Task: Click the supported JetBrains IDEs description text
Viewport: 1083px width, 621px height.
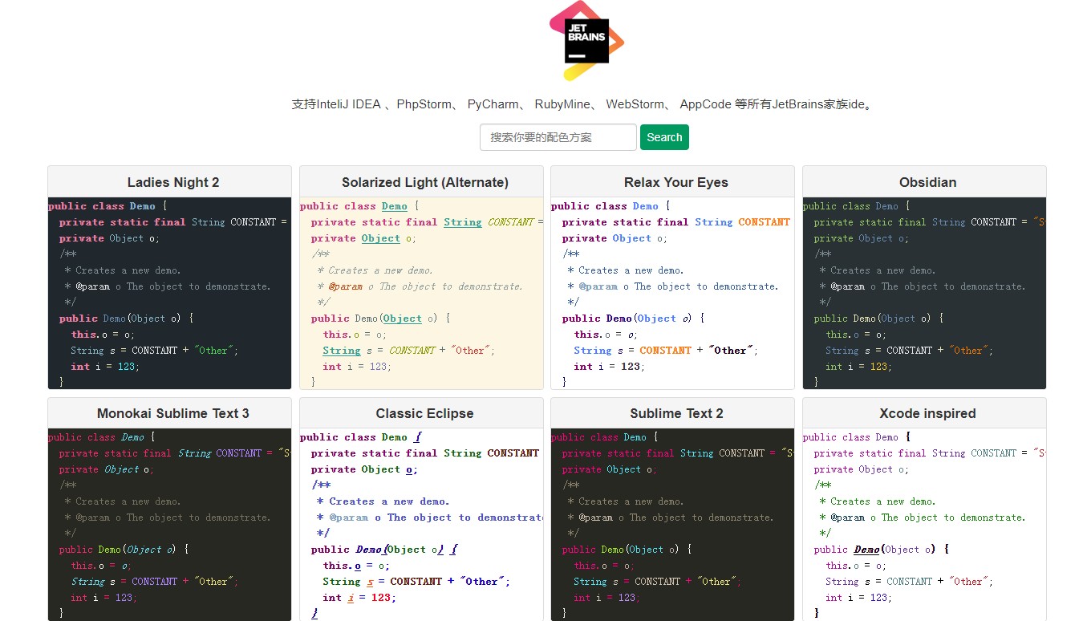Action: pyautogui.click(x=584, y=104)
